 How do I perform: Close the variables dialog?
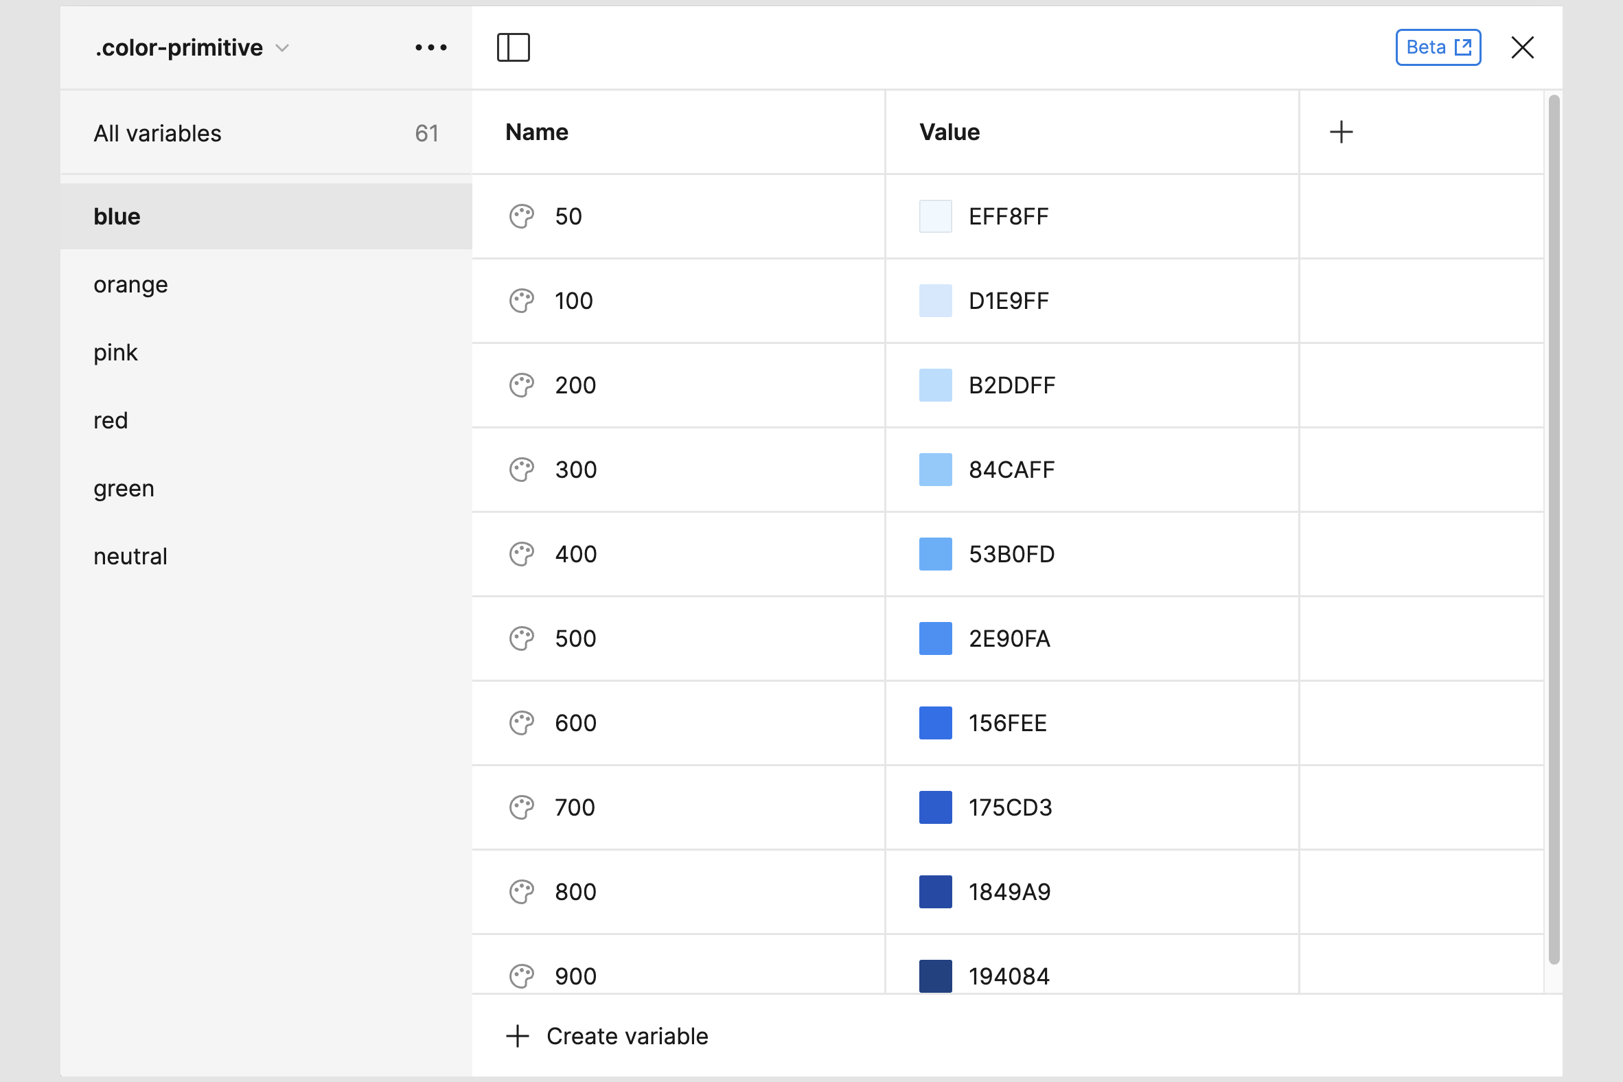pos(1522,47)
